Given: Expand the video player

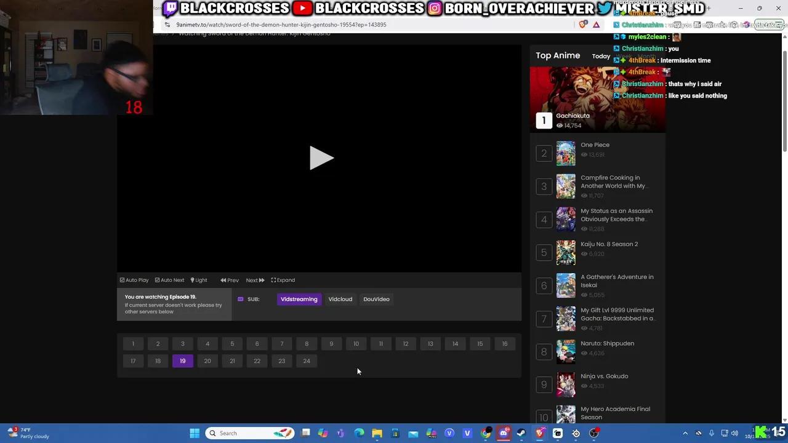Looking at the screenshot, I should pyautogui.click(x=283, y=280).
